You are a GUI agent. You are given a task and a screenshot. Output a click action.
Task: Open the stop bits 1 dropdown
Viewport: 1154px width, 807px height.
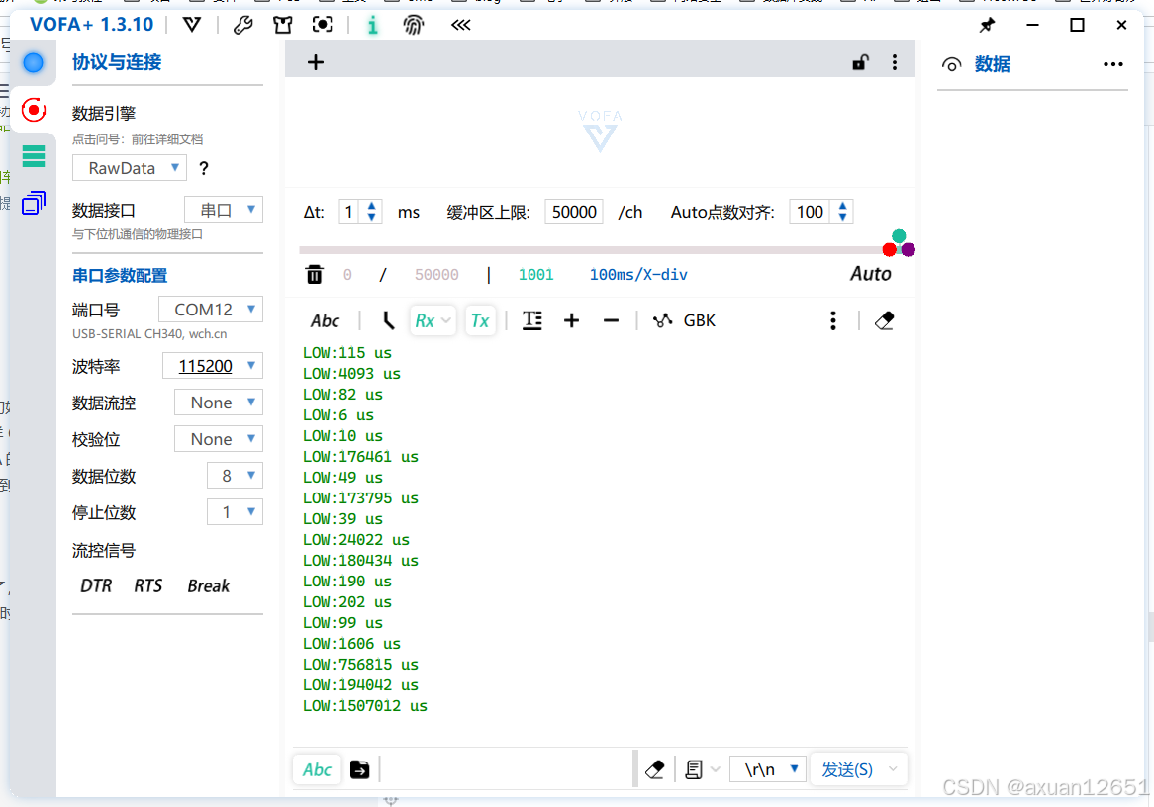[x=236, y=512]
